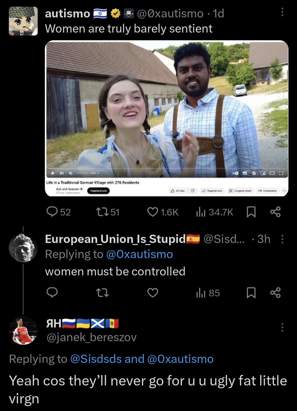The width and height of the screenshot is (297, 411).
Task: Bookmark autismo's tweet
Action: point(251,212)
